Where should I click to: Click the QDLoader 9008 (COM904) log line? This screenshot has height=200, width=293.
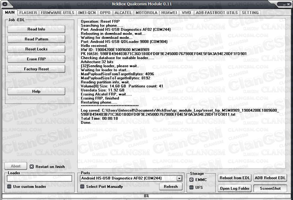pyautogui.click(x=124, y=42)
